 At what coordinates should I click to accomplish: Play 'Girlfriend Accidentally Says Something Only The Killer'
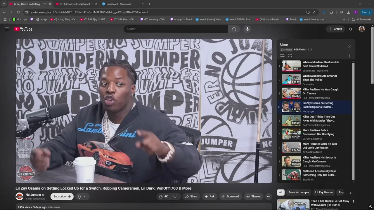314,175
